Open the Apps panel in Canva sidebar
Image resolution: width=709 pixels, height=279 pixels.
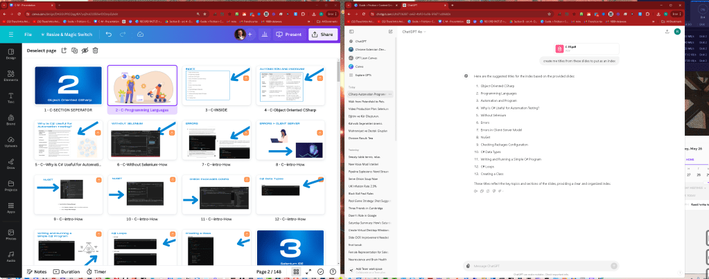[11, 208]
